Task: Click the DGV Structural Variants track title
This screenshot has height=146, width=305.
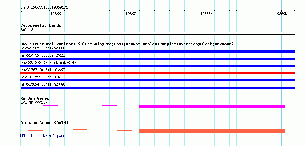Action: click(x=127, y=44)
